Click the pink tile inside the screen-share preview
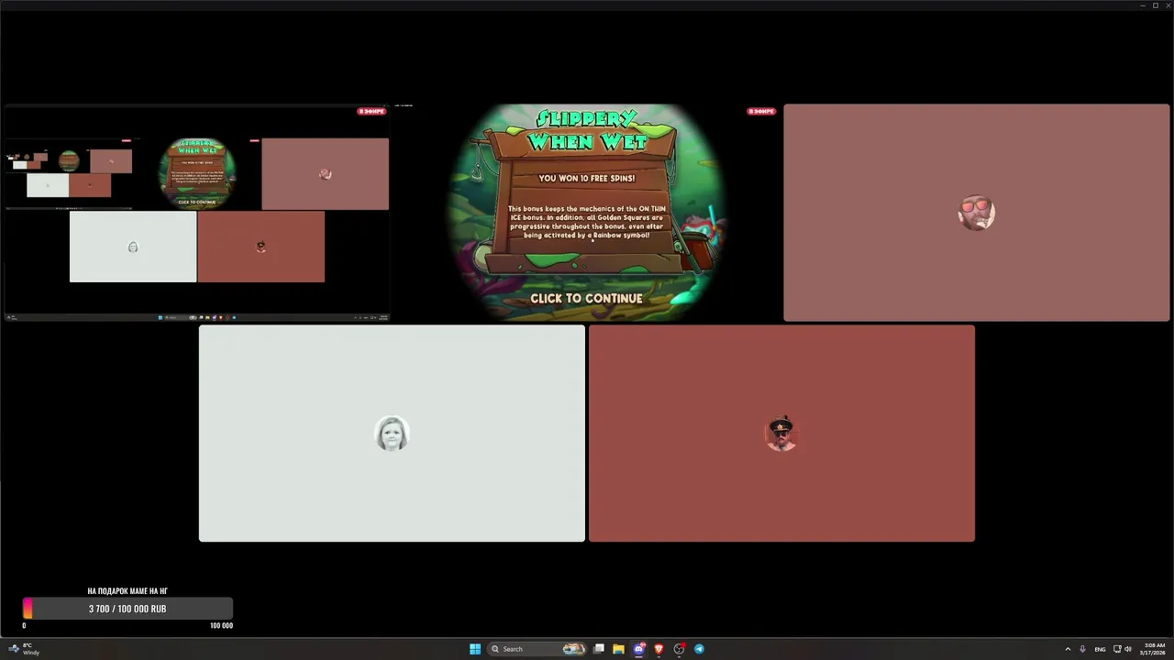This screenshot has width=1174, height=660. coord(325,174)
